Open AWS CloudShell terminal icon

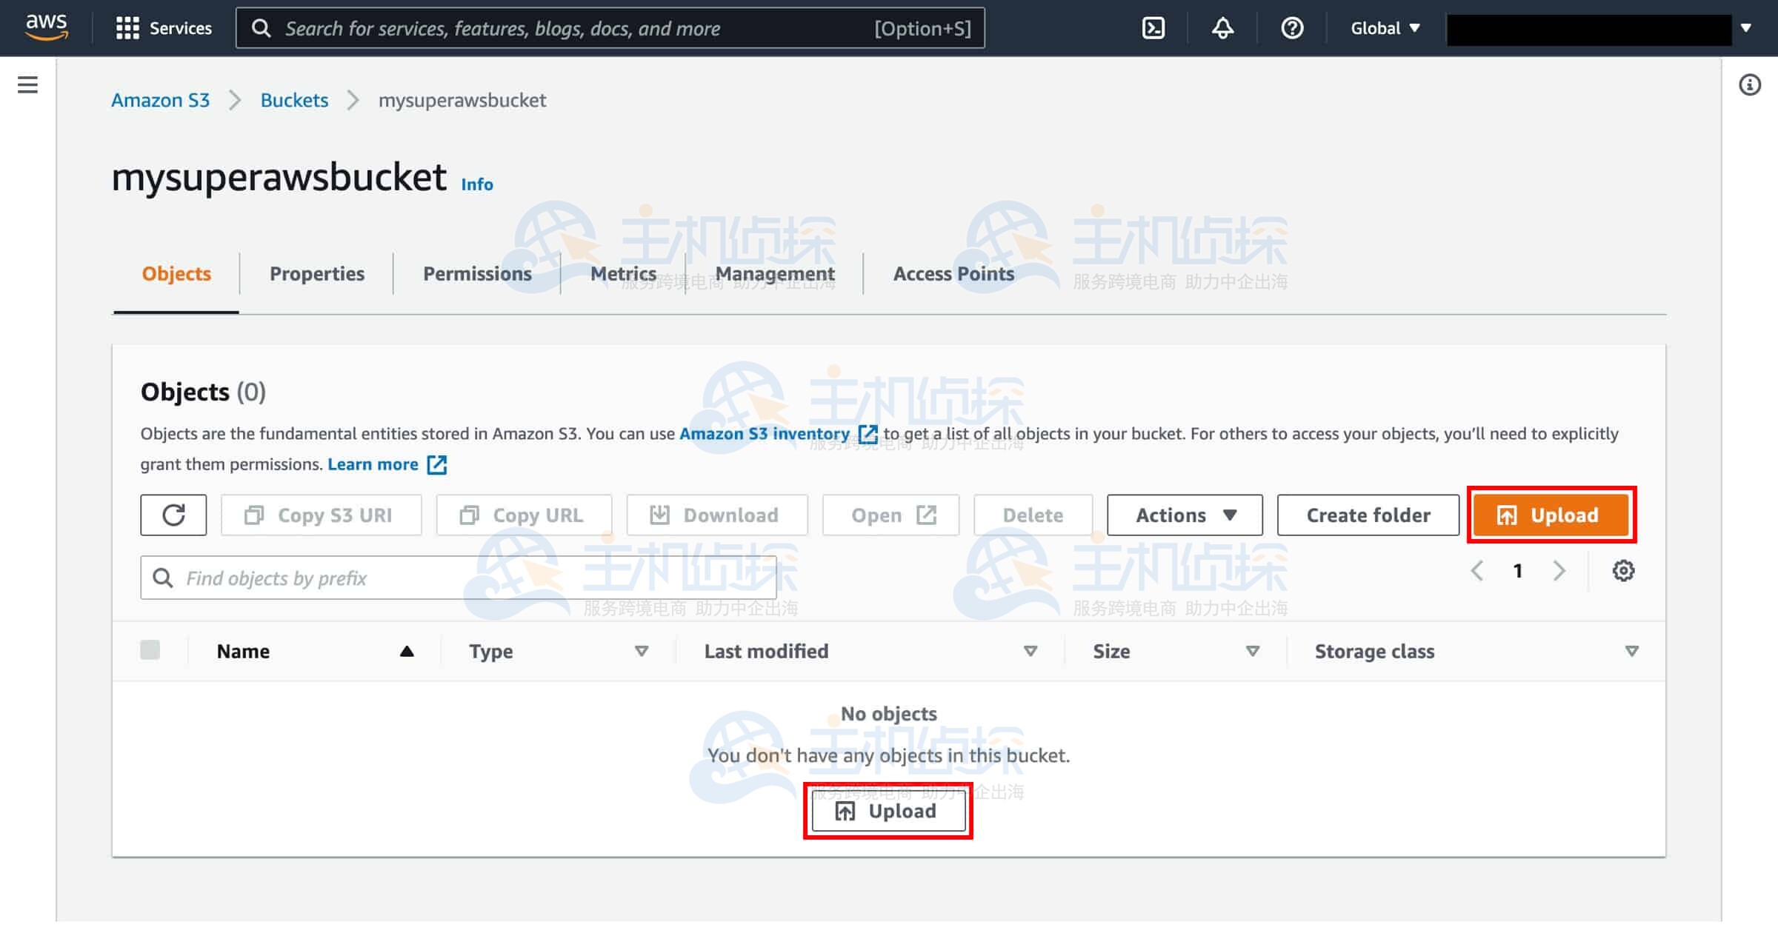tap(1153, 28)
